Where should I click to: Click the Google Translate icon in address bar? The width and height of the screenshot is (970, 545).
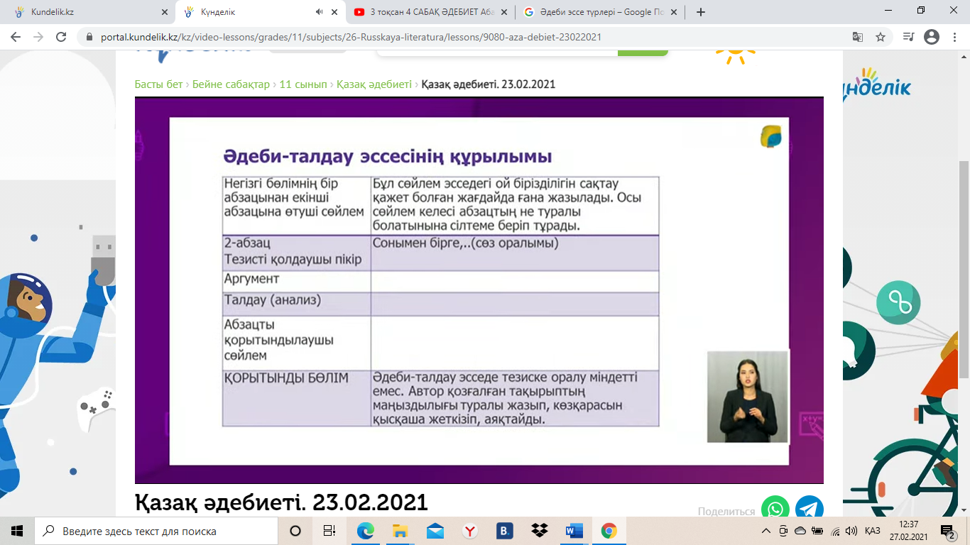858,37
